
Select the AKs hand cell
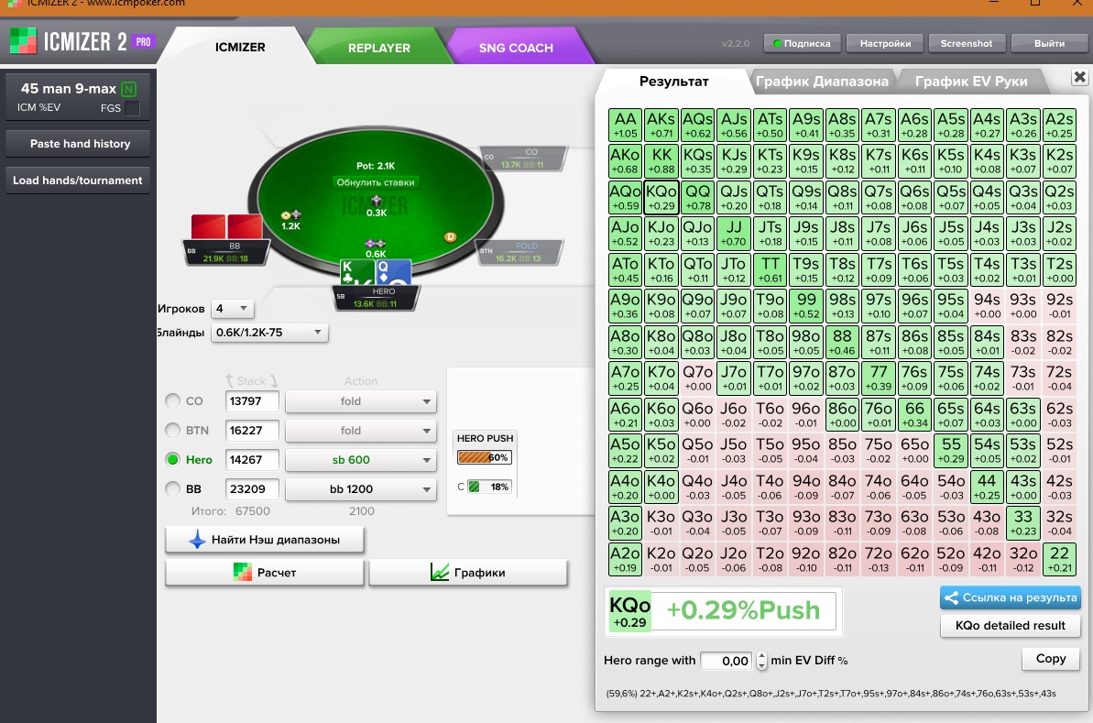tap(661, 125)
